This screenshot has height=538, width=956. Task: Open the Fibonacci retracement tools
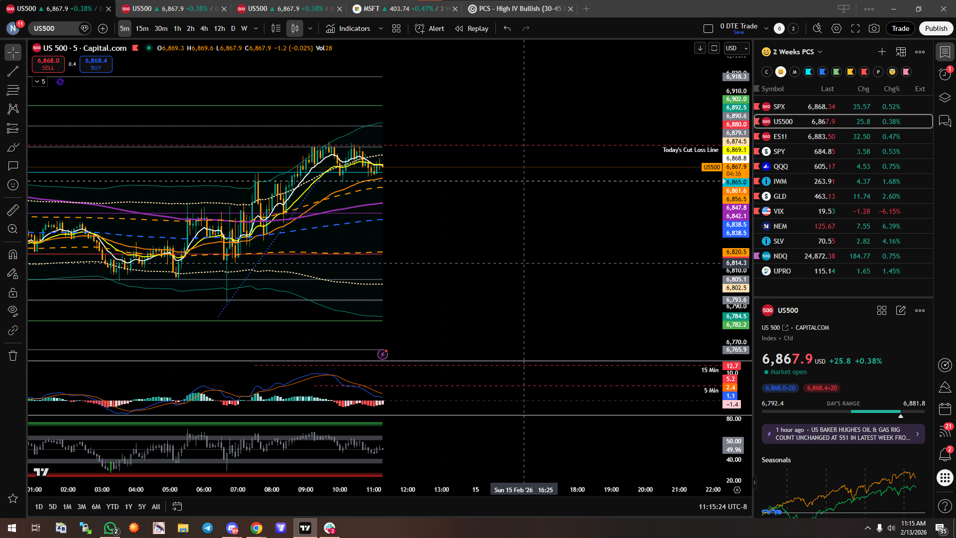point(13,90)
